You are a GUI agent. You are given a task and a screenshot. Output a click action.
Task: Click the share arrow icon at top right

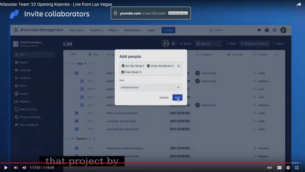299,4
